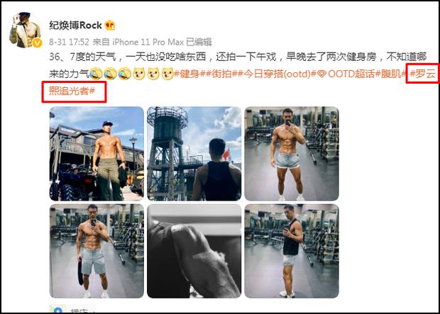Open the 纪焕博Rock username link

tap(75, 26)
